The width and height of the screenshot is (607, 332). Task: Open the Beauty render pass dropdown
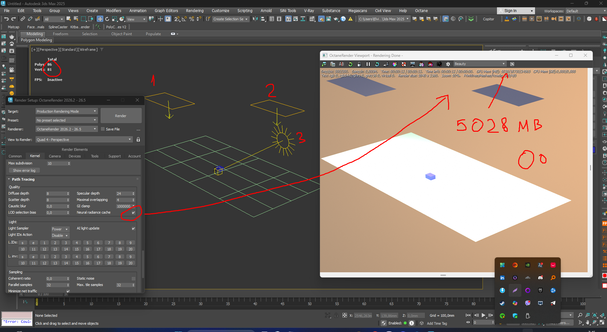click(x=480, y=64)
